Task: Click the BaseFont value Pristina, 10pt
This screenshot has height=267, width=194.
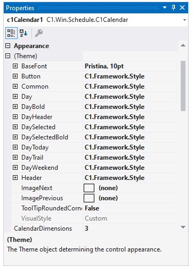Action: [104, 66]
